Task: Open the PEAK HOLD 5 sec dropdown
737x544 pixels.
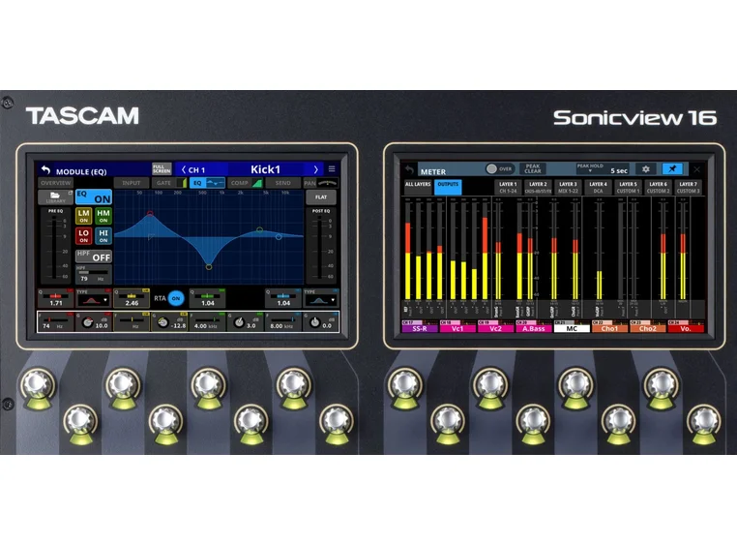Action: click(603, 169)
